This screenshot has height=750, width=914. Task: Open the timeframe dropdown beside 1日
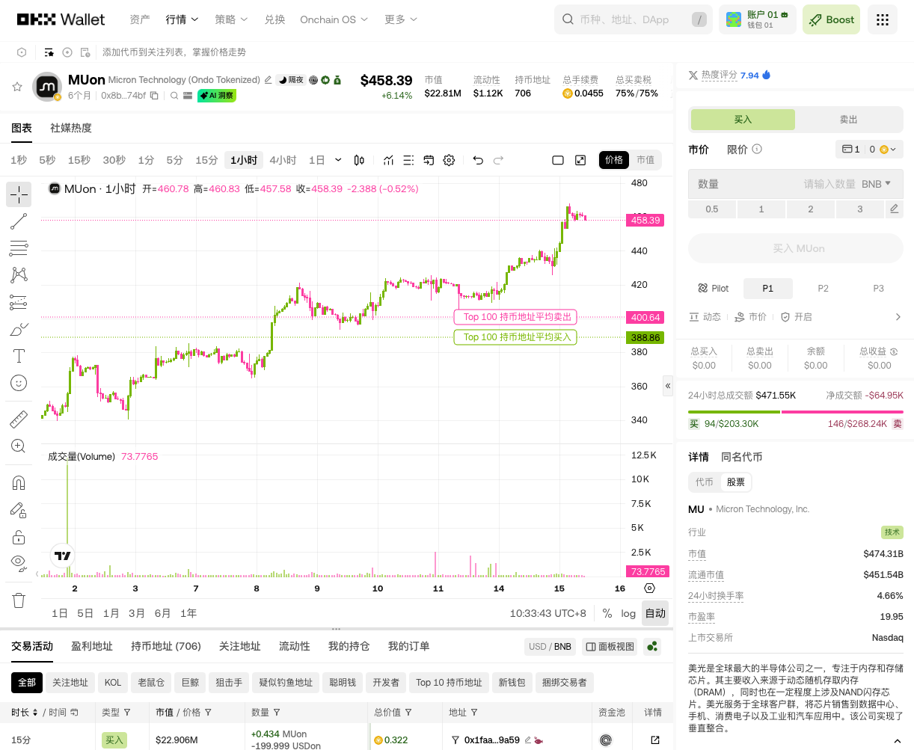(x=337, y=160)
